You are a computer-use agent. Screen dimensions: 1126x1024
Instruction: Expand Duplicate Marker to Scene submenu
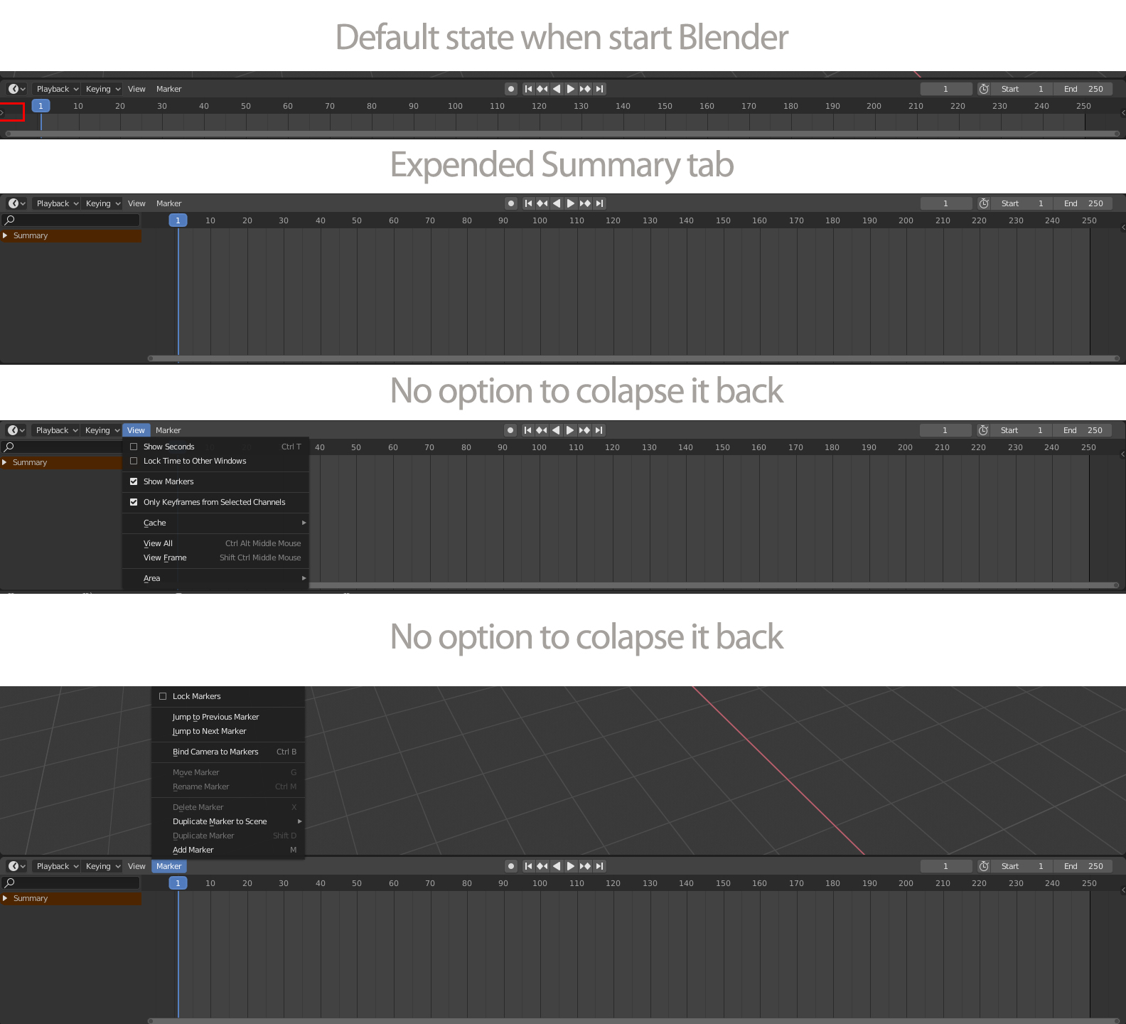[228, 821]
